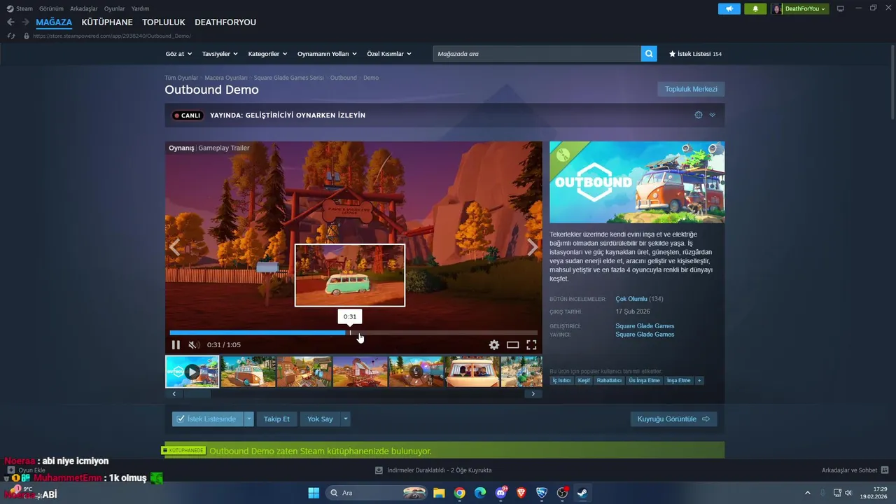
Task: Open the İstek Listesi 154 link
Action: [695, 54]
